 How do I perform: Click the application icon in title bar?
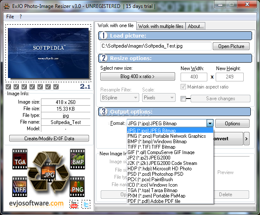(7, 6)
